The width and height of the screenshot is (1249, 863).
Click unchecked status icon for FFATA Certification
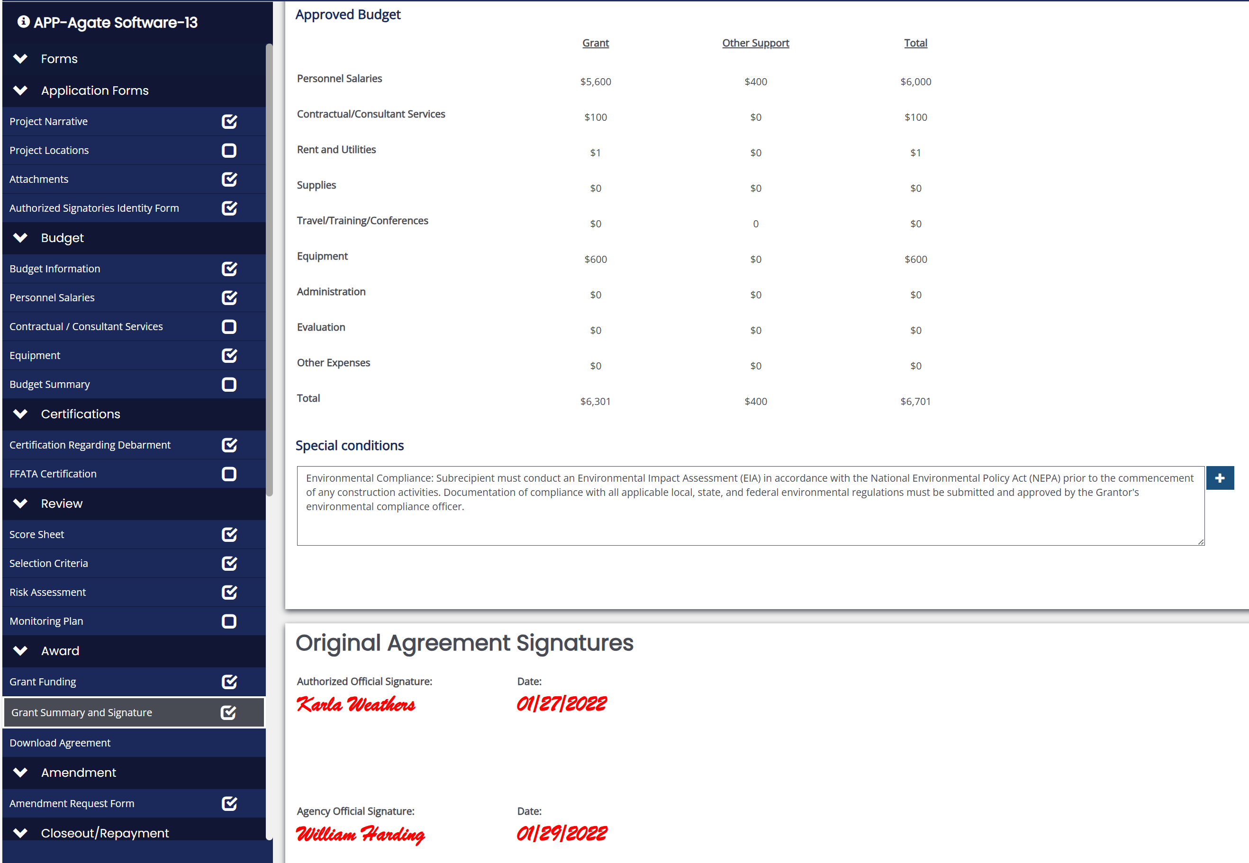tap(229, 474)
